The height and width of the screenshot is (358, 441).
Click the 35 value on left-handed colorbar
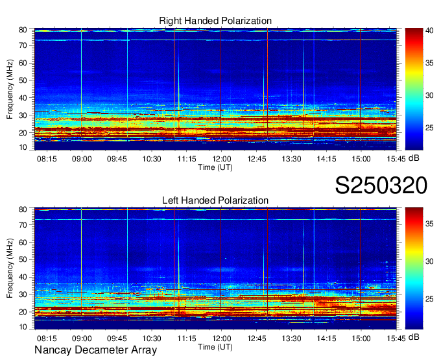pos(429,224)
